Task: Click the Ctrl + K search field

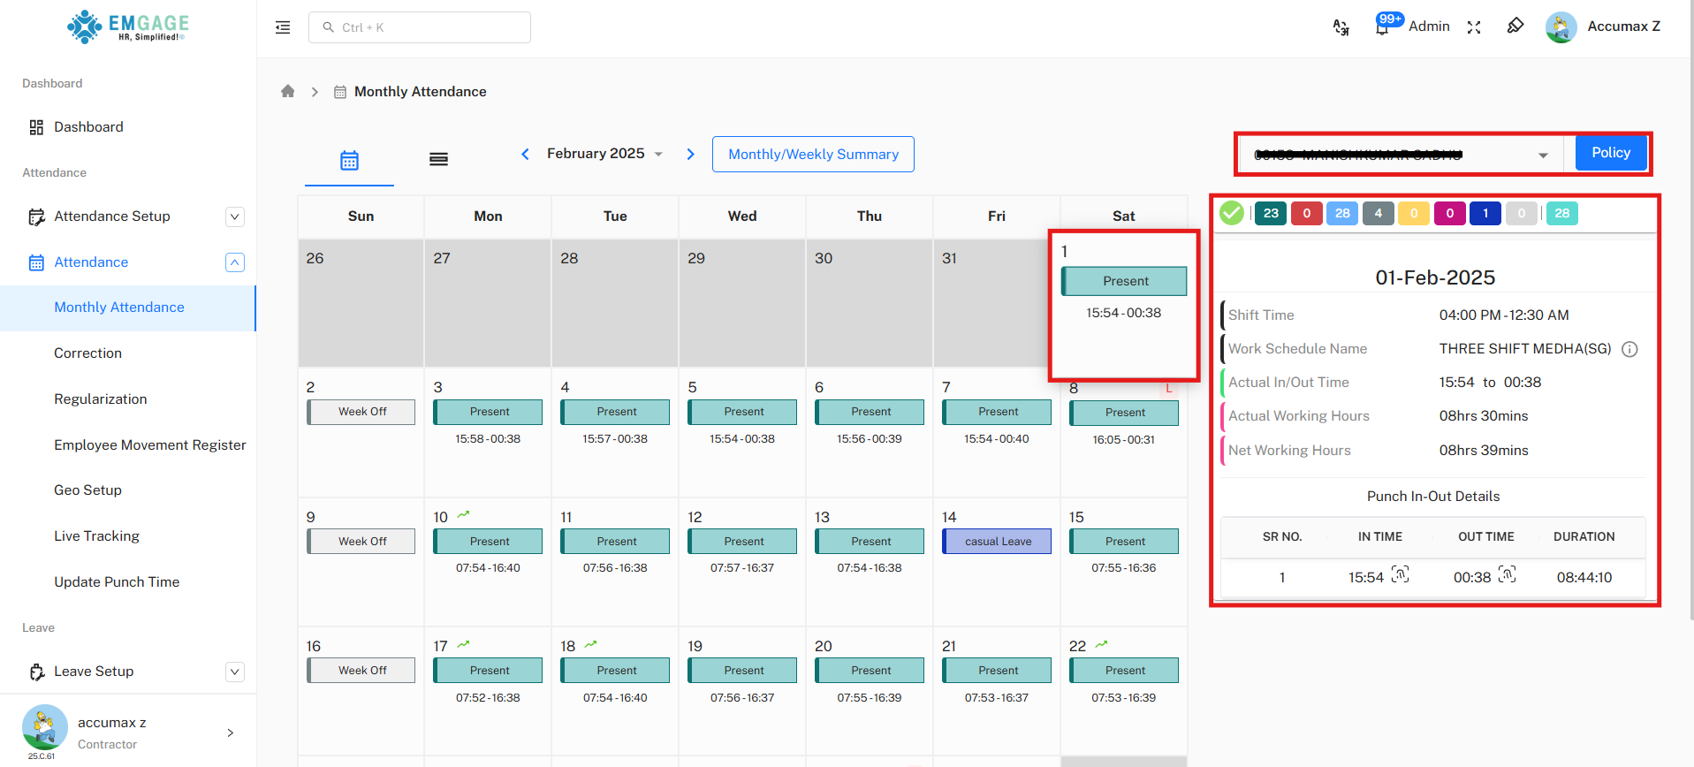Action: click(x=420, y=27)
